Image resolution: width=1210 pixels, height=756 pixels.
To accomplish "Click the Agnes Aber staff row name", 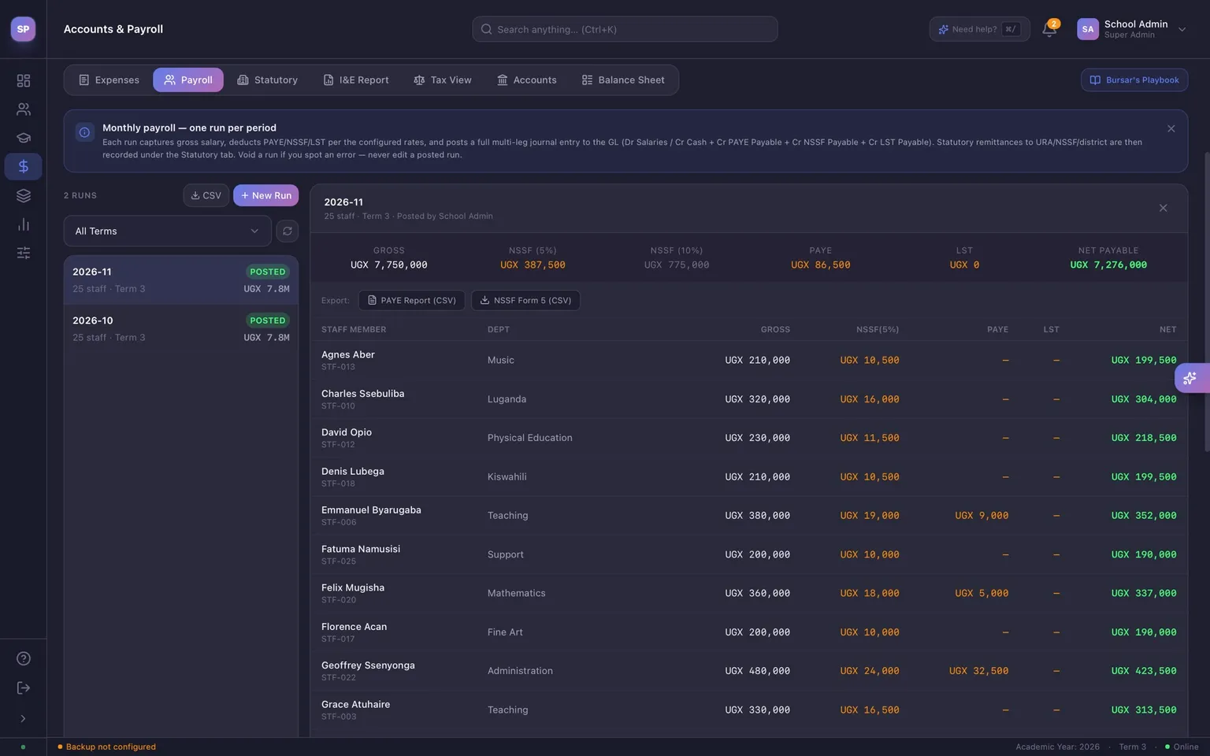I will click(347, 354).
